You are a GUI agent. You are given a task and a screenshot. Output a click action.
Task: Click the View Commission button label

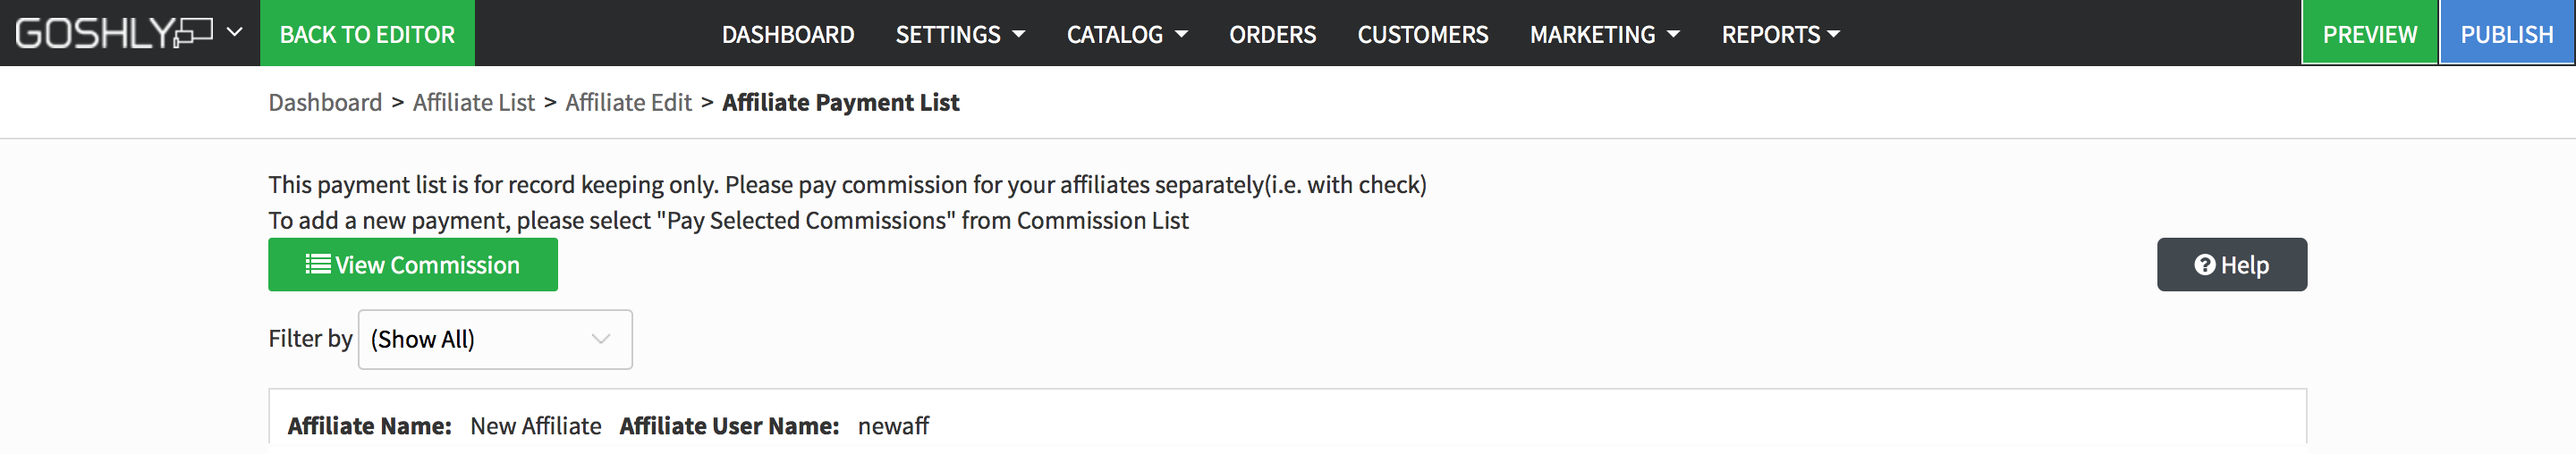coord(427,265)
